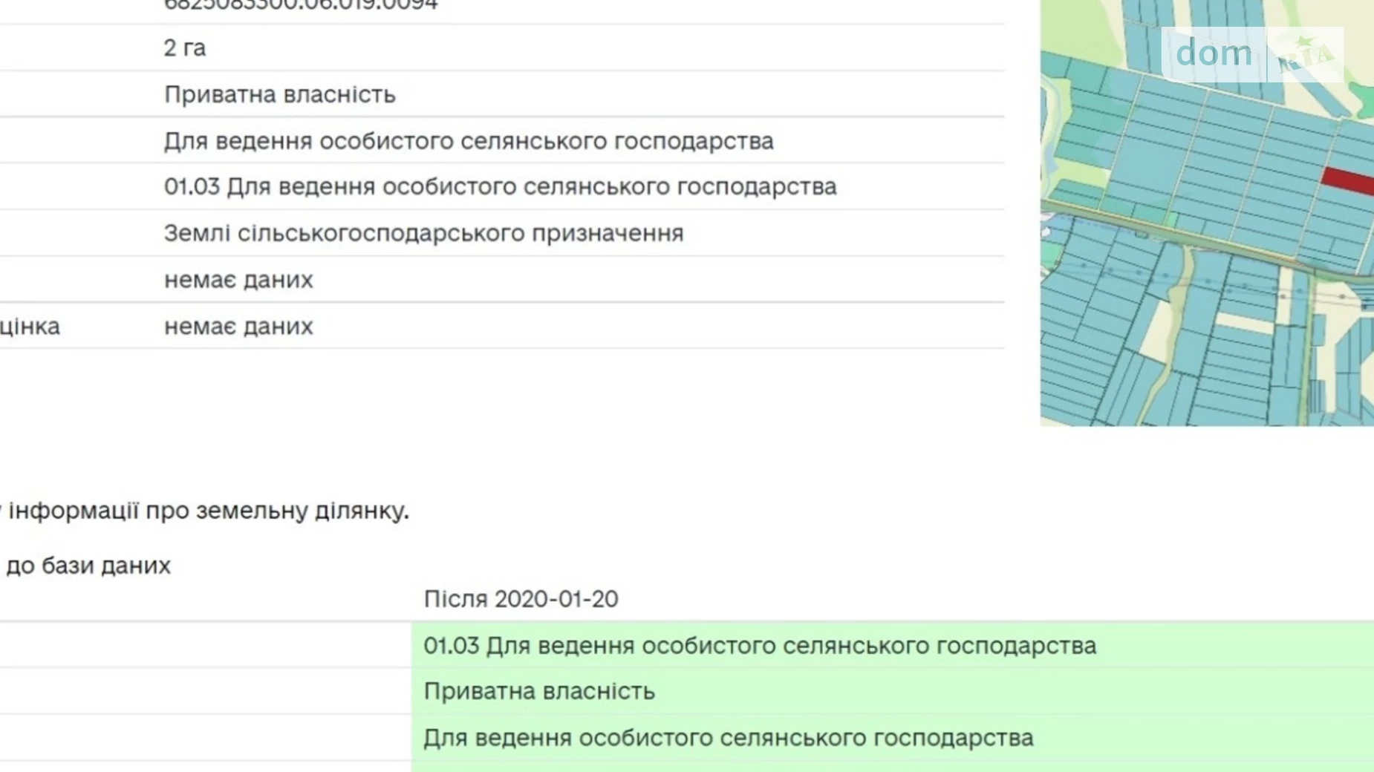This screenshot has width=1374, height=772.
Task: Select the green Приватна власність row
Action: pyautogui.click(x=539, y=692)
